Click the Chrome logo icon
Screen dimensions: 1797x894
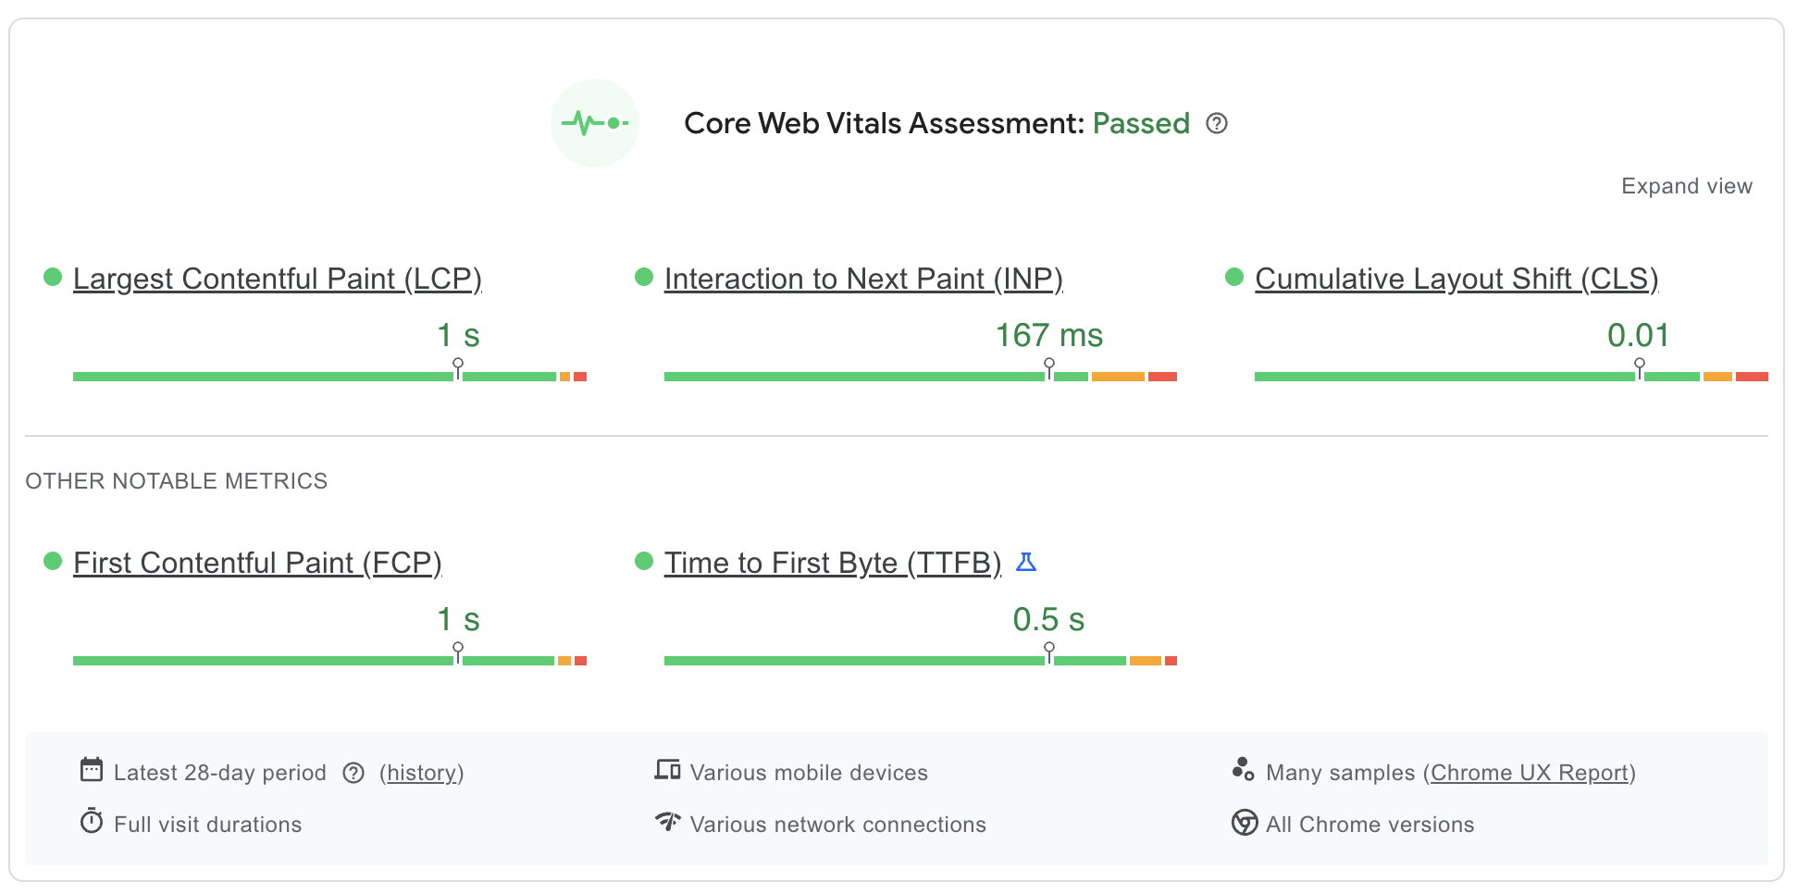click(x=1244, y=822)
